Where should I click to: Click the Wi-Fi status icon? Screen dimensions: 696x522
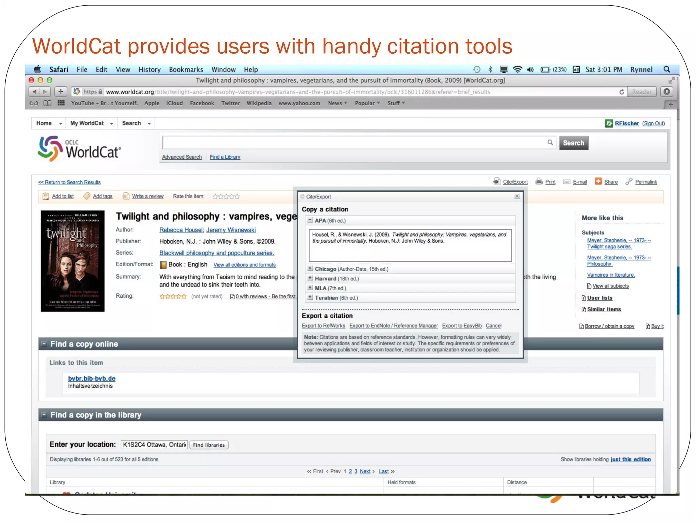[517, 69]
